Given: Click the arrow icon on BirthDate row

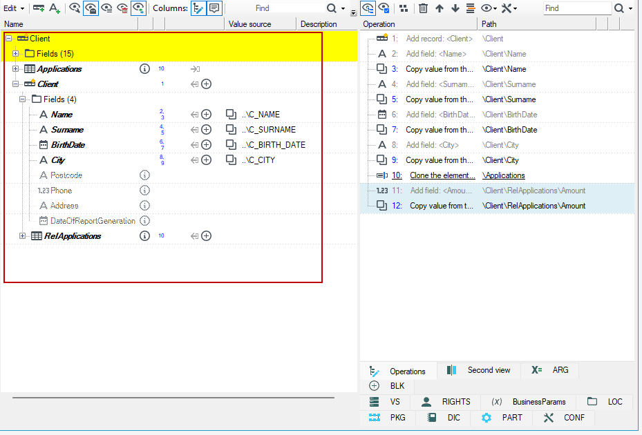Looking at the screenshot, I should click(x=194, y=145).
